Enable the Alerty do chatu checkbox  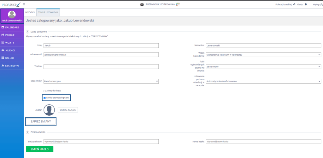[44, 91]
